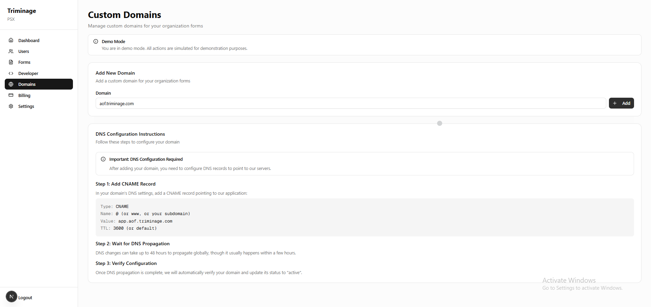Click the Domains globe icon

11,84
